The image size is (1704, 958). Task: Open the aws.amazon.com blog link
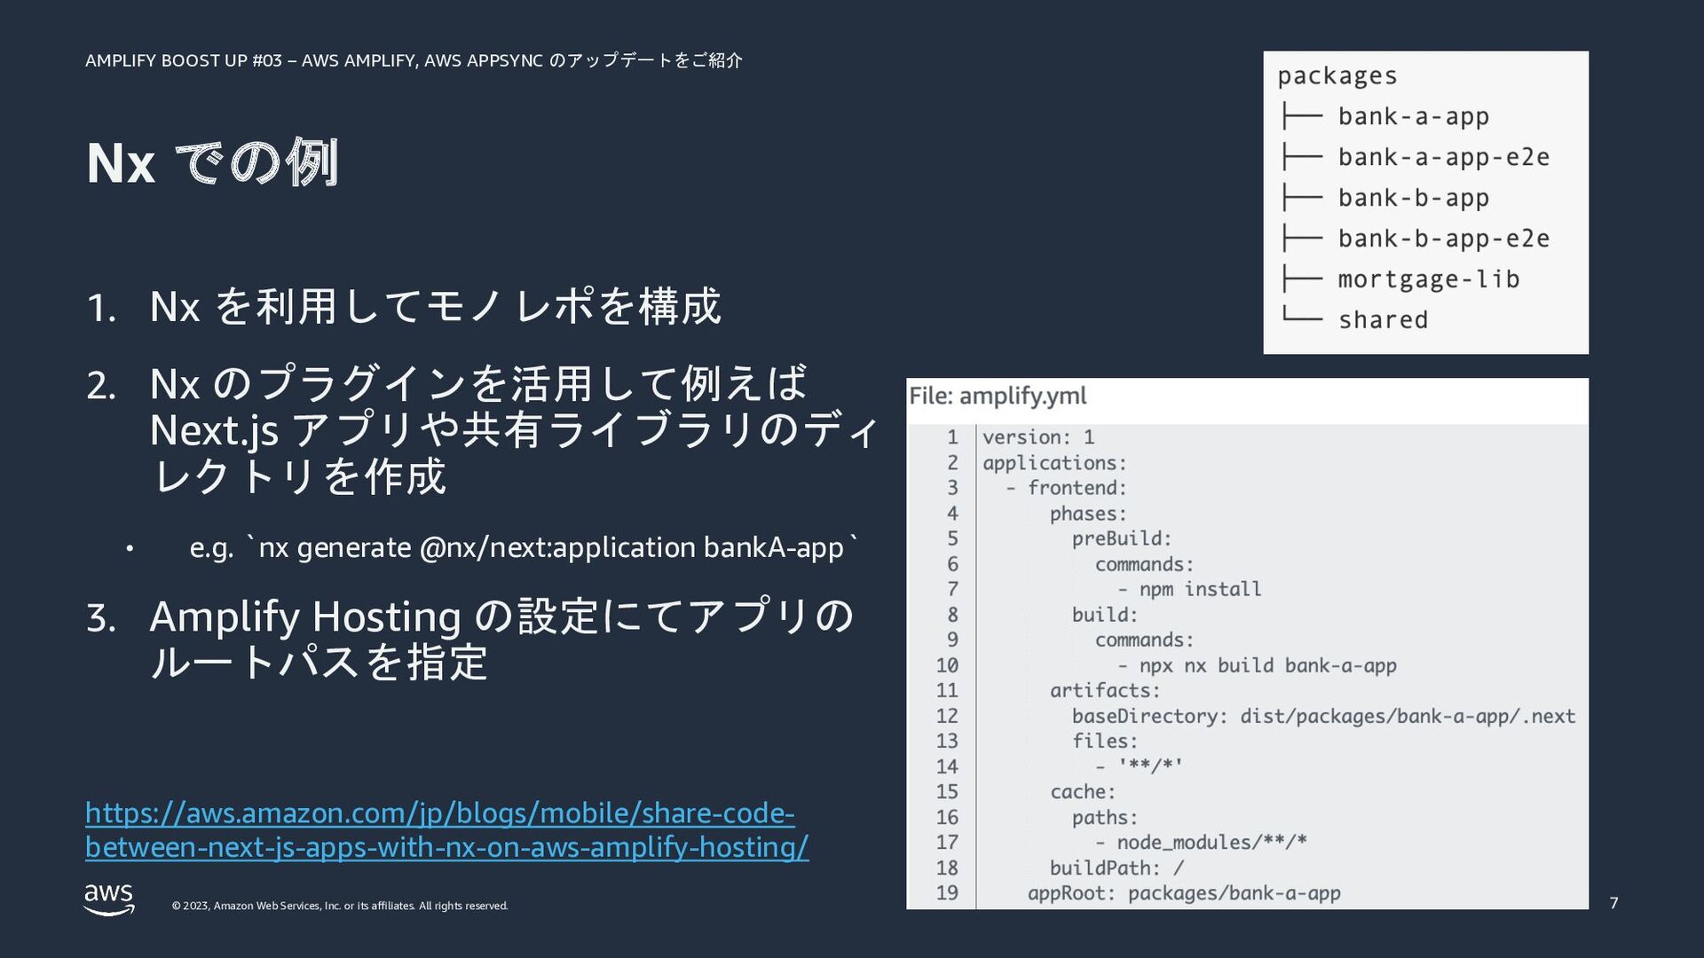[446, 829]
